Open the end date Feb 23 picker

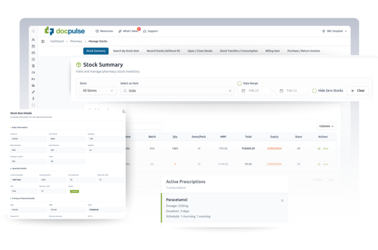tap(292, 91)
